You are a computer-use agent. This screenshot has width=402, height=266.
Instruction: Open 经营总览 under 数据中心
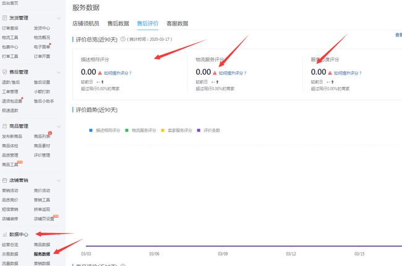(10, 245)
